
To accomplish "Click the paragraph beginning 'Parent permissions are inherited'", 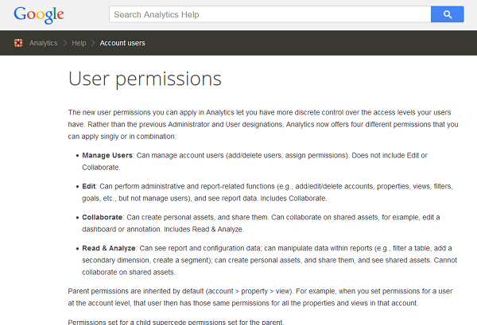I will point(261,297).
